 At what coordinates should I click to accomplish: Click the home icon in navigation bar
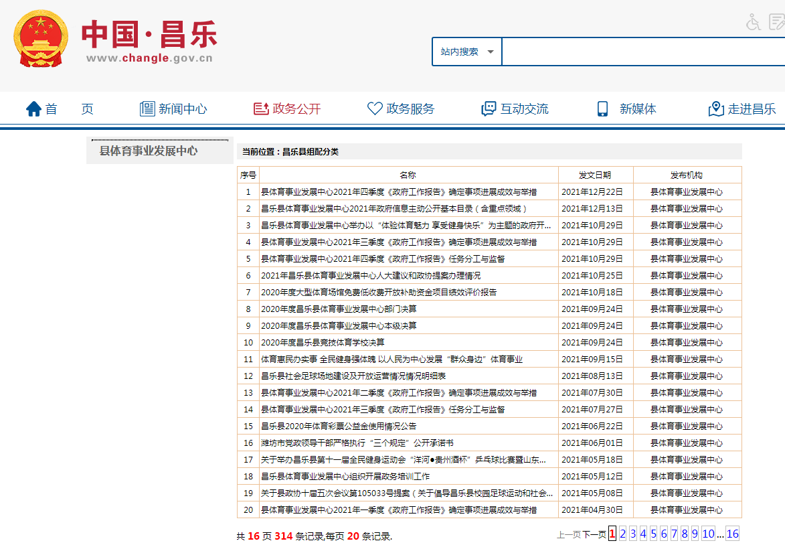coord(33,108)
